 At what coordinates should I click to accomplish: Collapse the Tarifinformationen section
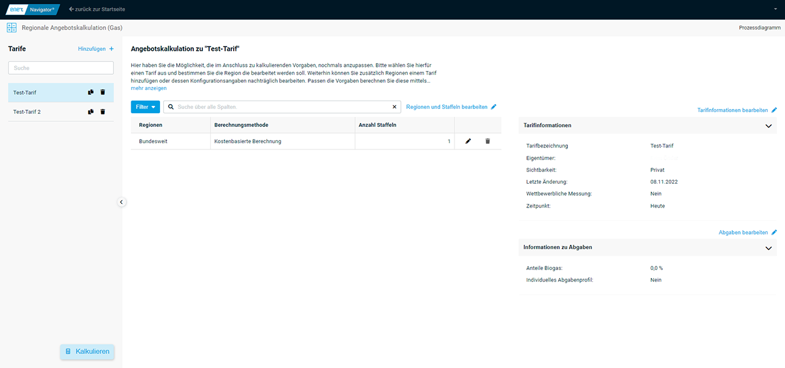(x=768, y=126)
